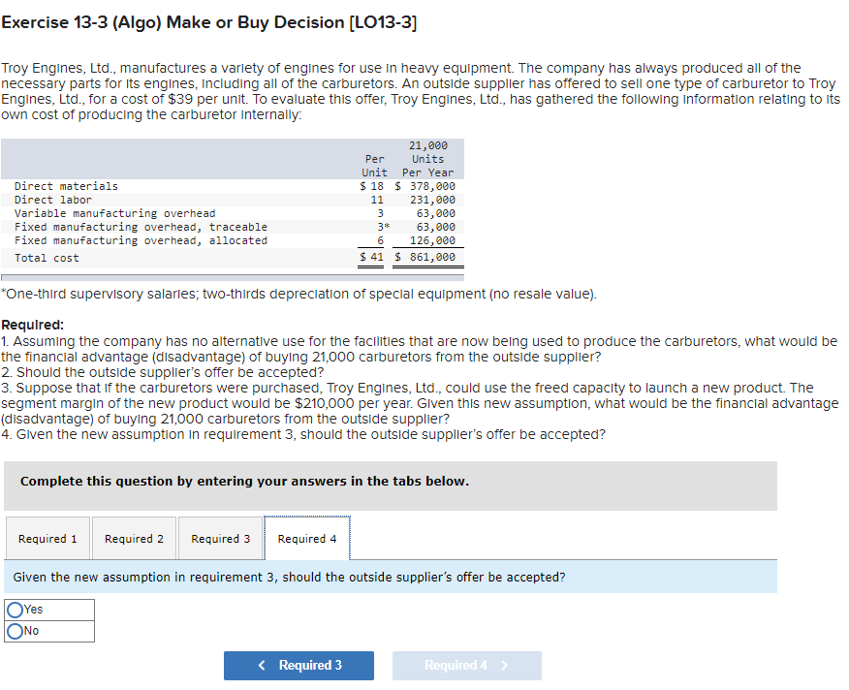Click Fixed manufacturing overhead, traceable label
The width and height of the screenshot is (849, 690).
point(141,227)
